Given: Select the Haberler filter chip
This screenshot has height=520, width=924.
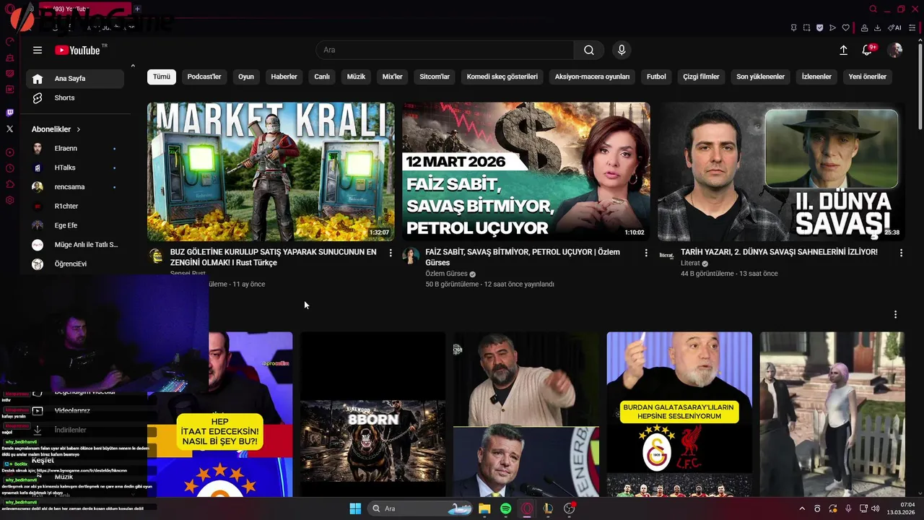Looking at the screenshot, I should click(284, 77).
